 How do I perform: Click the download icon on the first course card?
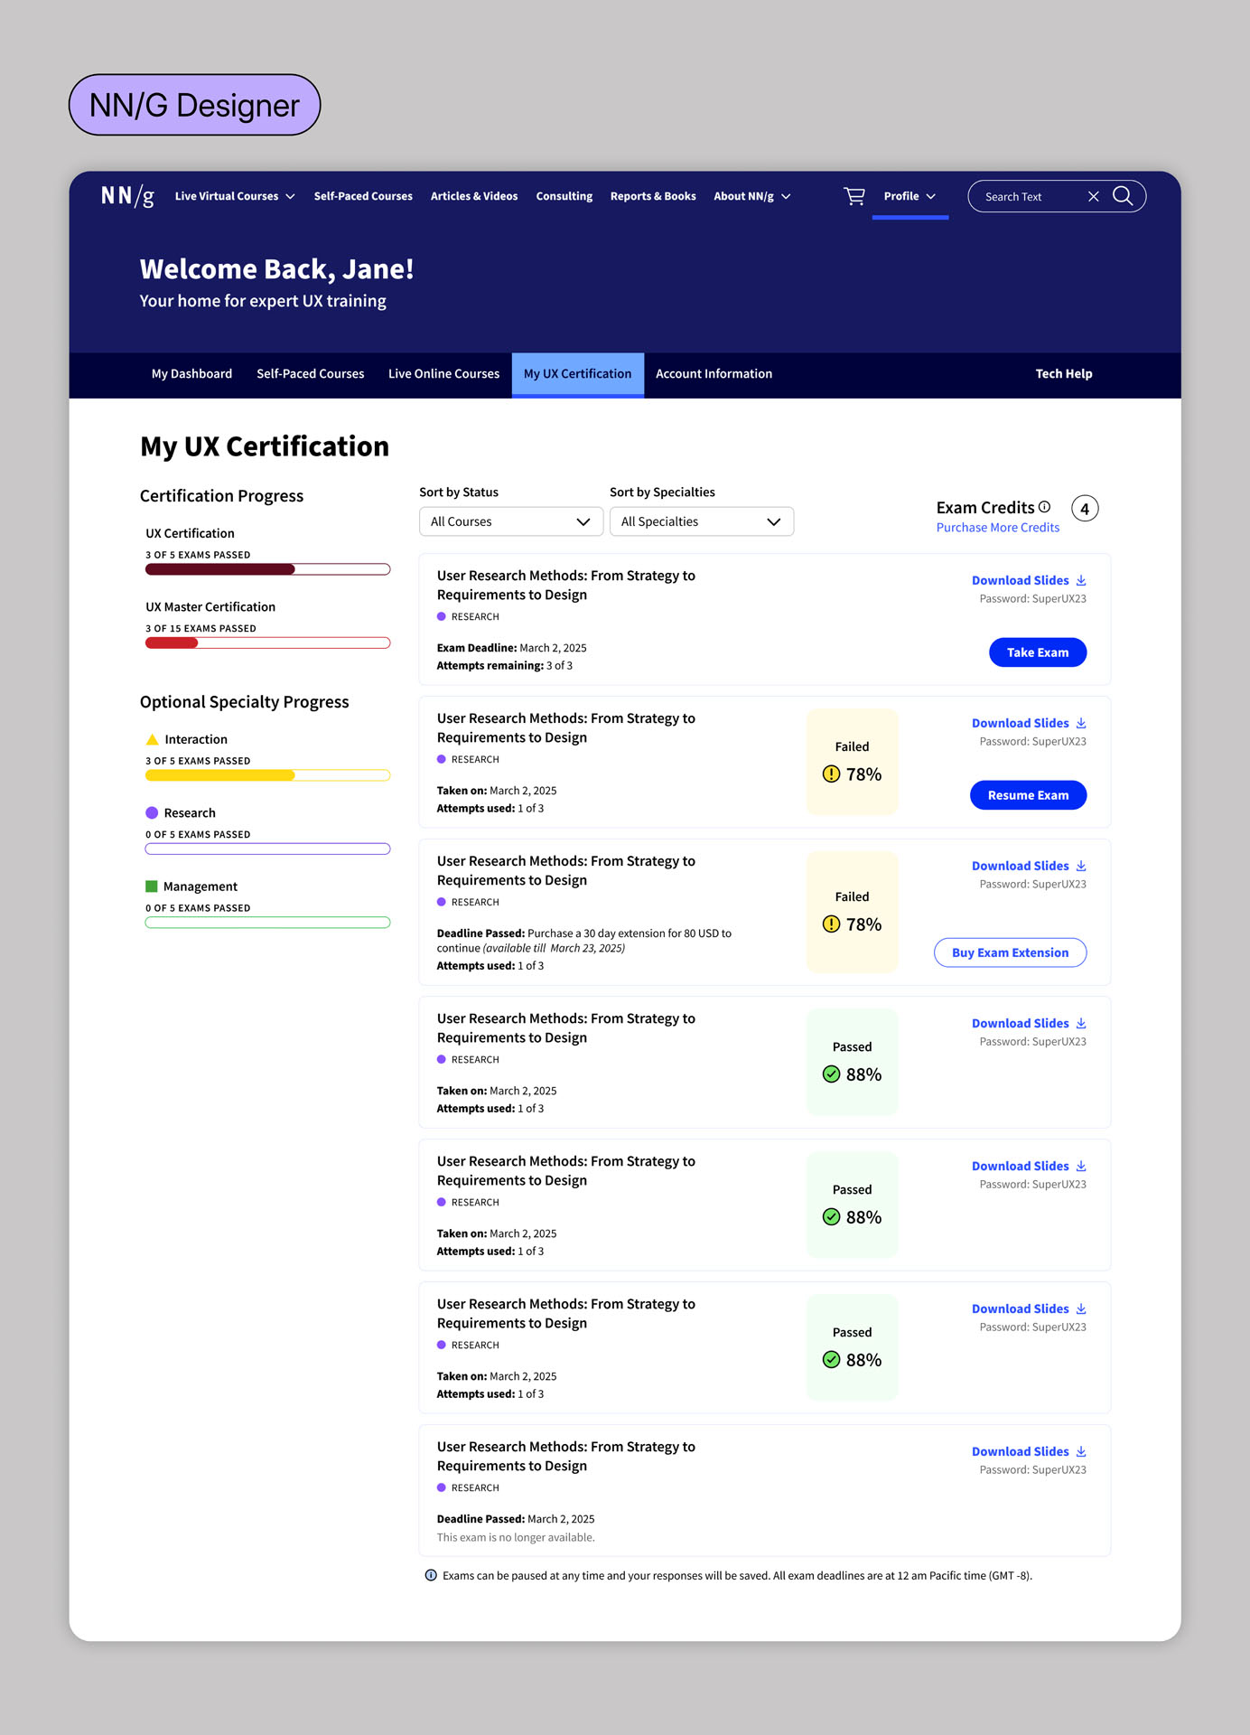pos(1081,580)
